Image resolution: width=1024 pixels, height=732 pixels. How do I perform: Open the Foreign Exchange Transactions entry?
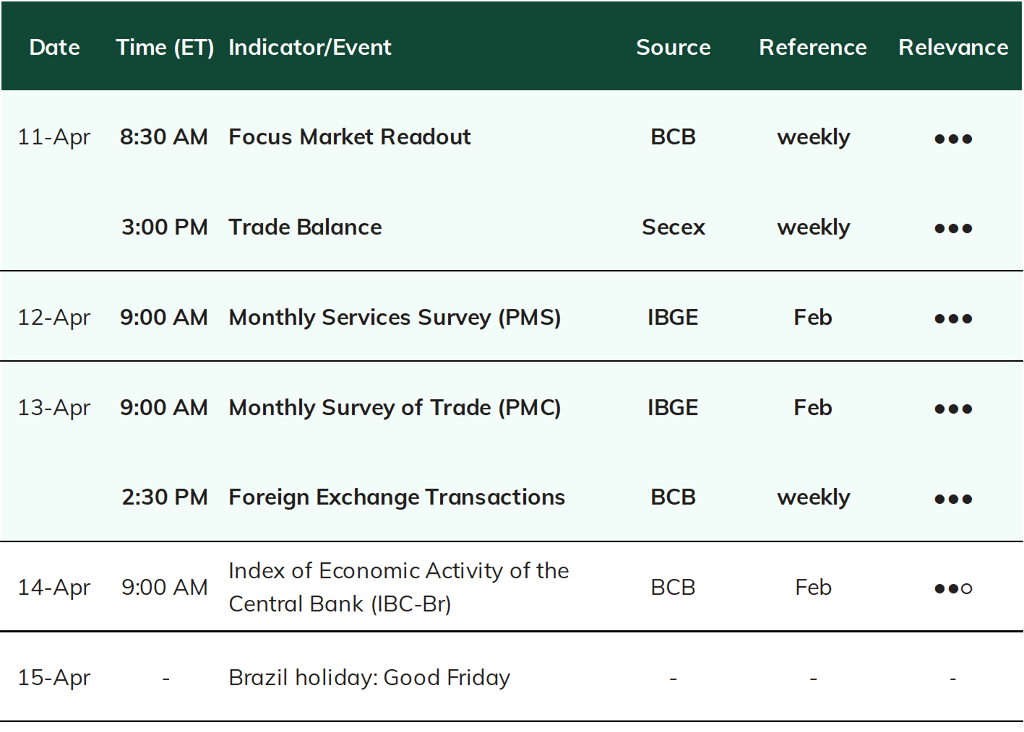397,497
